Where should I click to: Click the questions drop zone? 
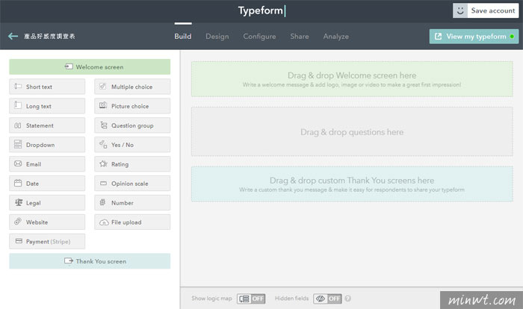(x=352, y=131)
